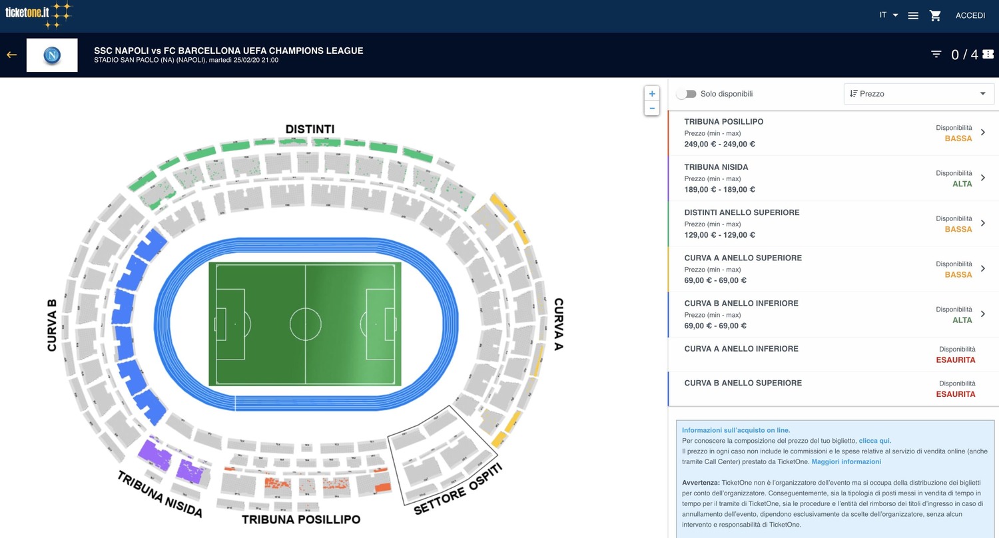Screen dimensions: 999x538
Task: Click the filter icon near ticket counter
Action: click(x=936, y=55)
